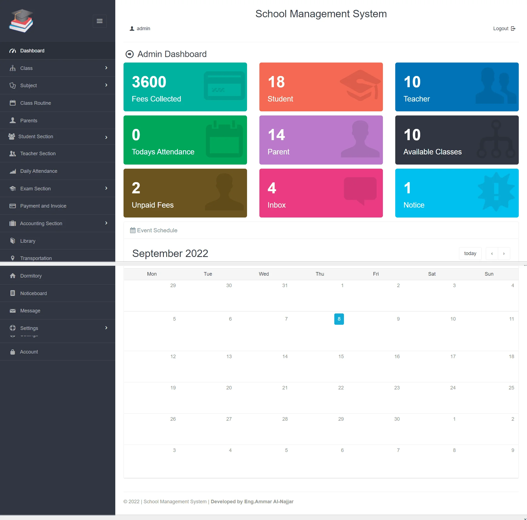Open the Daily Attendance menu item
527x520 pixels.
tap(39, 171)
